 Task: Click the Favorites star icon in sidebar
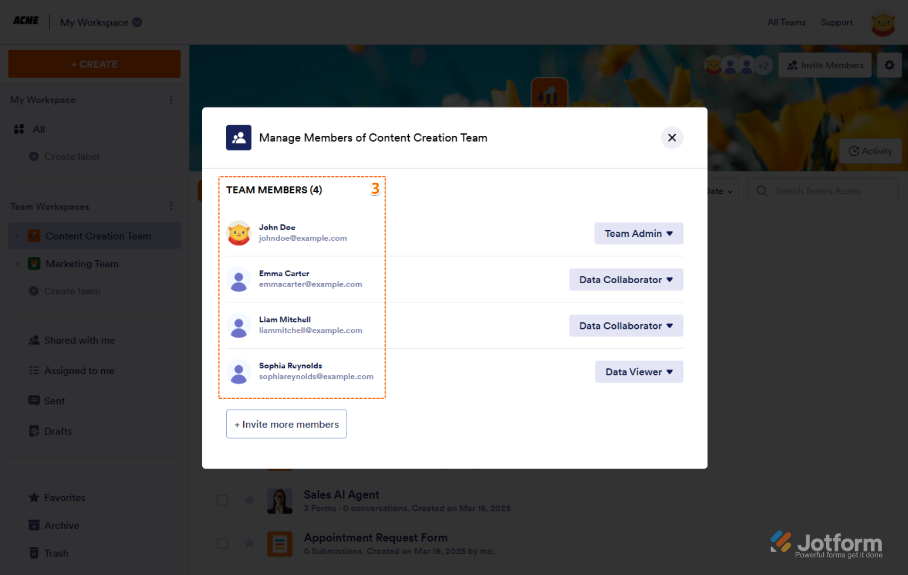(x=34, y=498)
